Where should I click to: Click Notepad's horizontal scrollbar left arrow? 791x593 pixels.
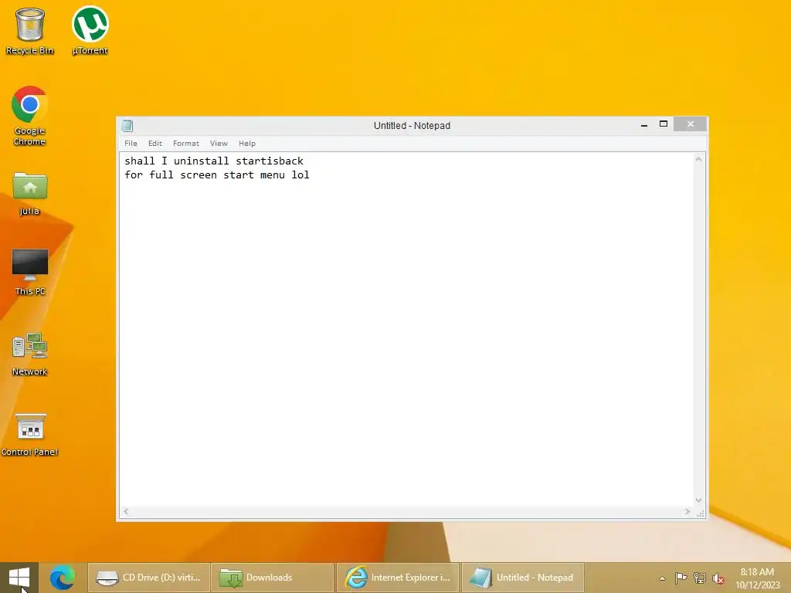coord(126,511)
